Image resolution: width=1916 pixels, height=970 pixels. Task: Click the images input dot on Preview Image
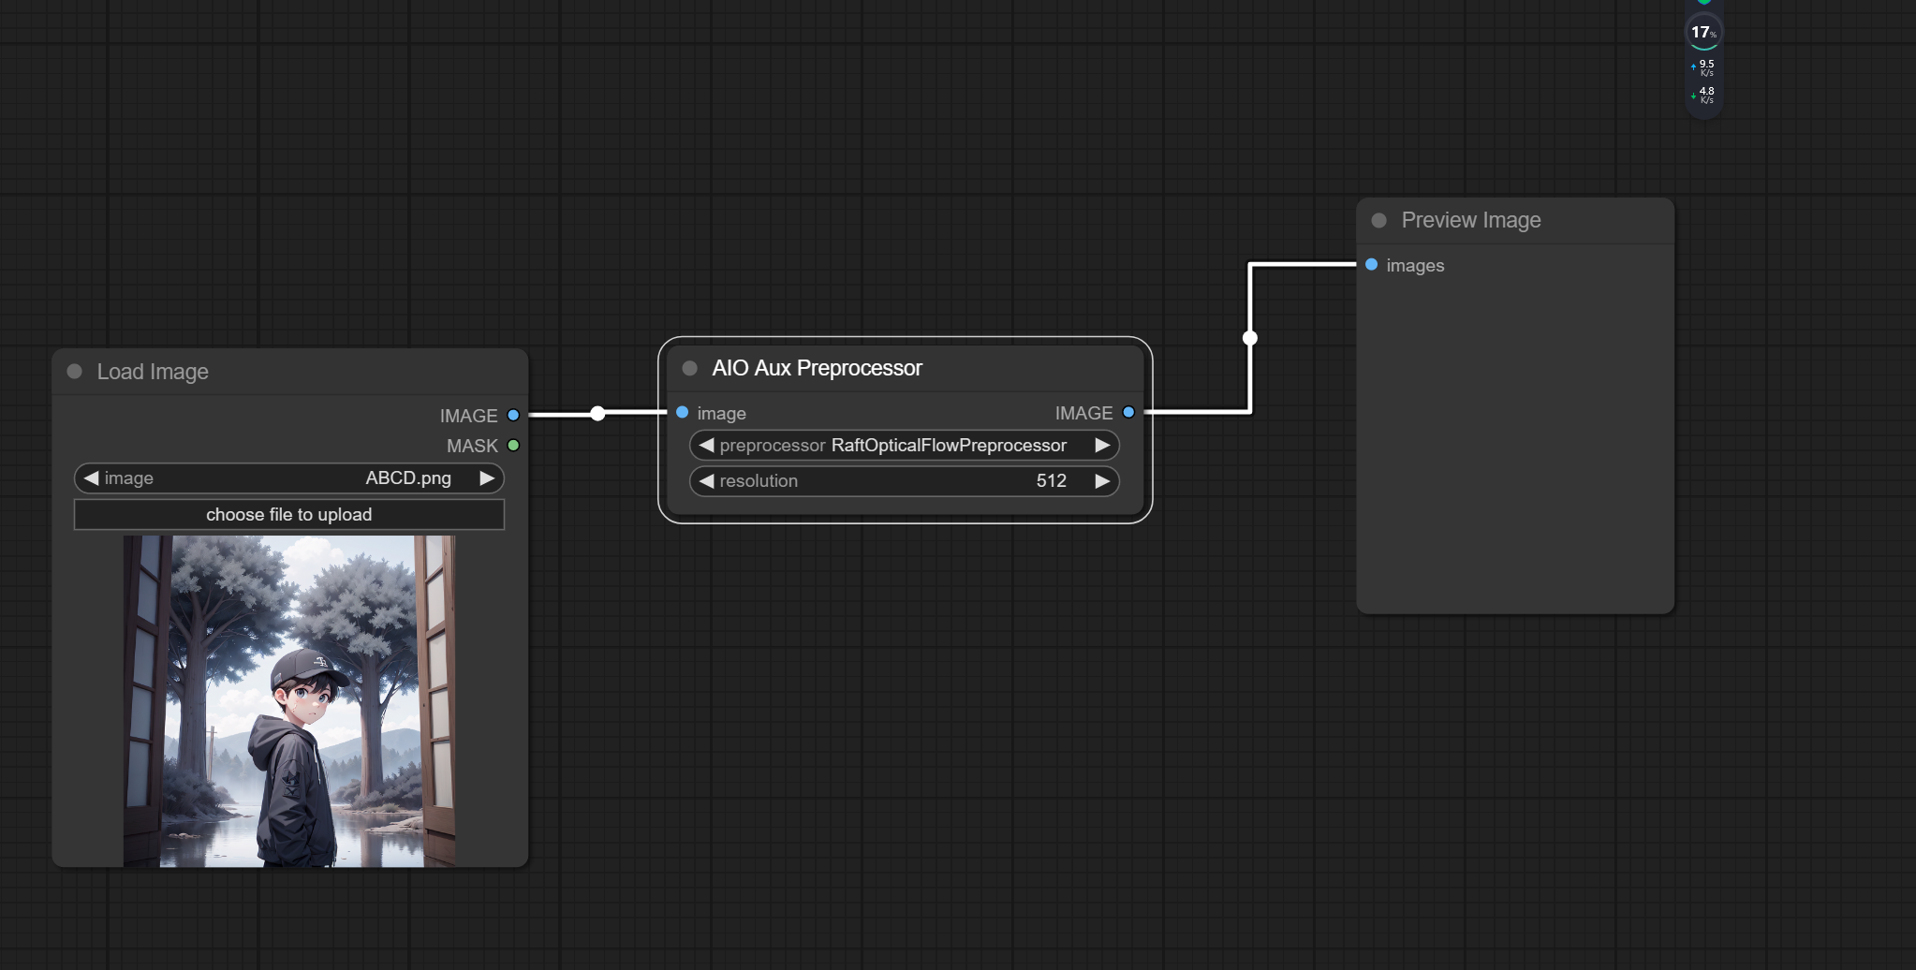(x=1369, y=265)
